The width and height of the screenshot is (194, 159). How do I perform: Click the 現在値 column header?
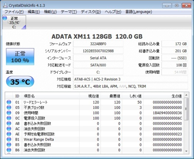click(90, 96)
